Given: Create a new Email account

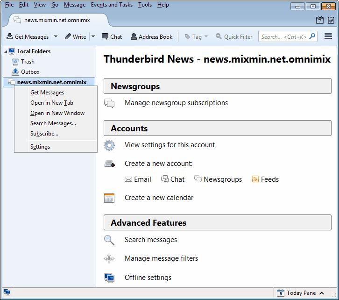Looking at the screenshot, I should 138,179.
